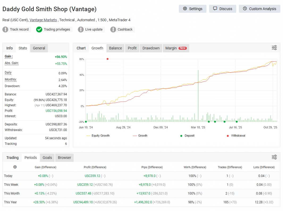283x211 pixels.
Task: Click the green Trading privileges verified icon
Action: coord(39,29)
